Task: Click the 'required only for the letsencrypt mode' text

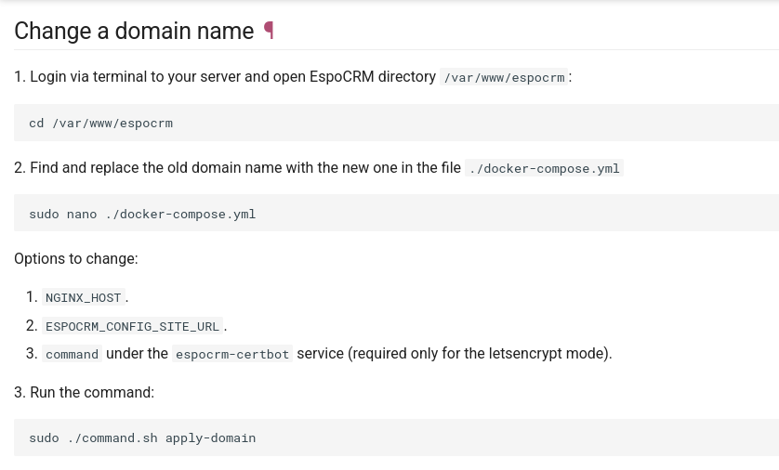Action: (x=480, y=353)
